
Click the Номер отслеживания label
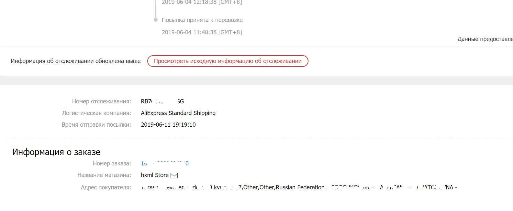[x=102, y=101]
